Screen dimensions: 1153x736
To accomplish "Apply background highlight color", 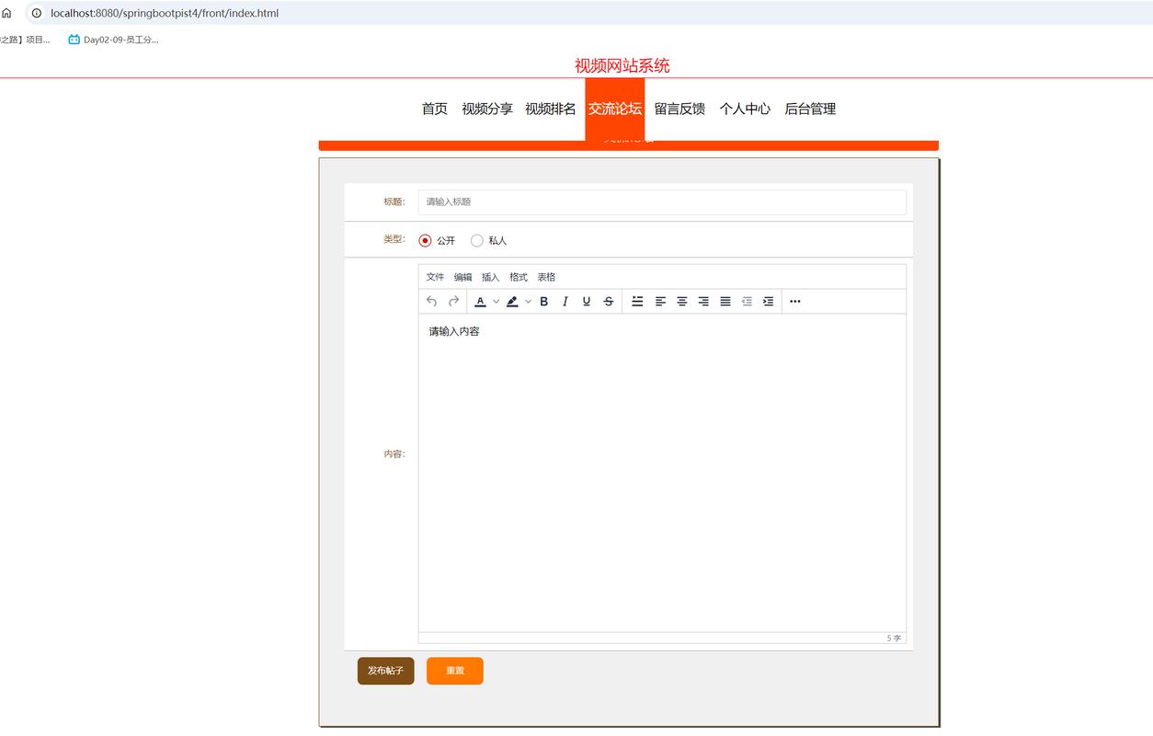I will [512, 302].
